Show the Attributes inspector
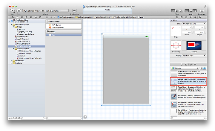The width and height of the screenshot is (215, 131). [191, 17]
